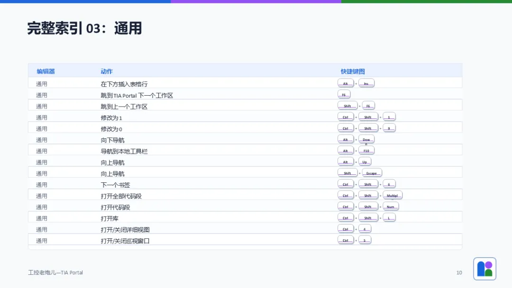This screenshot has height=288, width=512.
Task: Click the 4 key in the 打开/关闭详细视图 row
Action: [x=365, y=229]
